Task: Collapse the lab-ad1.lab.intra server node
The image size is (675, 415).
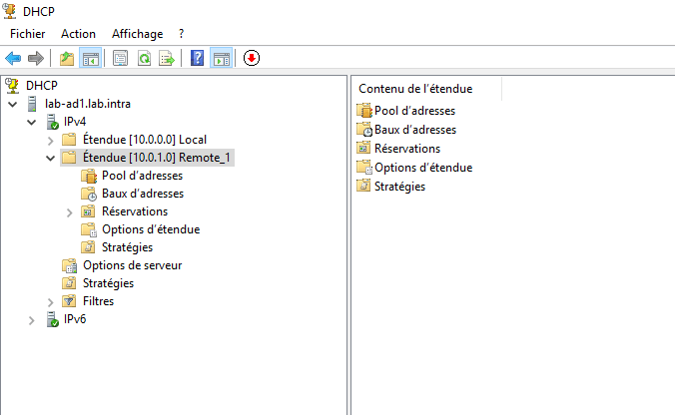Action: 13,104
